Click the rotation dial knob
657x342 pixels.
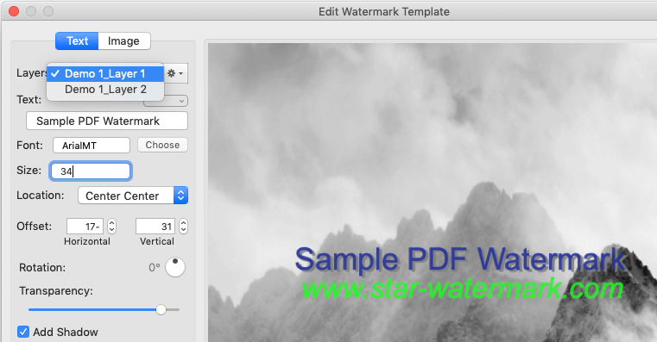175,267
